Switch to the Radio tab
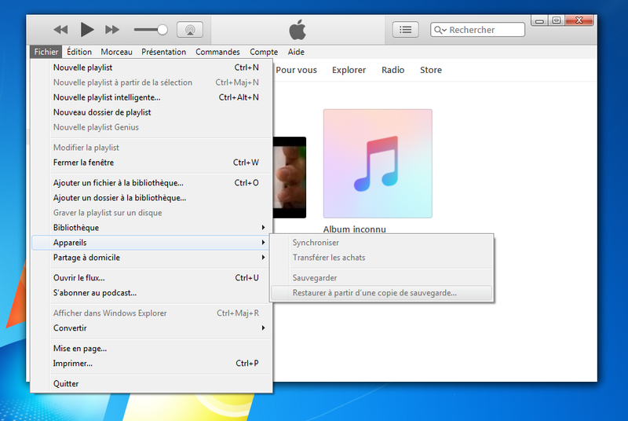Screen dimensions: 628x421 pyautogui.click(x=392, y=70)
